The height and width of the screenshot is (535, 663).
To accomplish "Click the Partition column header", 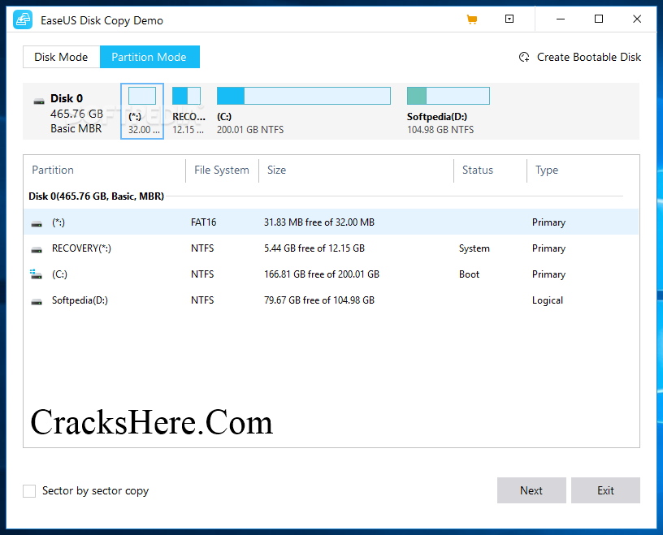I will [53, 170].
